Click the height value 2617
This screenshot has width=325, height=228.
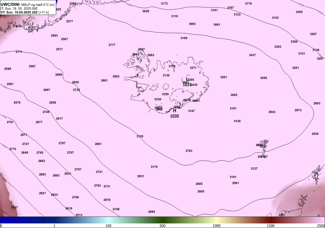click(59, 119)
